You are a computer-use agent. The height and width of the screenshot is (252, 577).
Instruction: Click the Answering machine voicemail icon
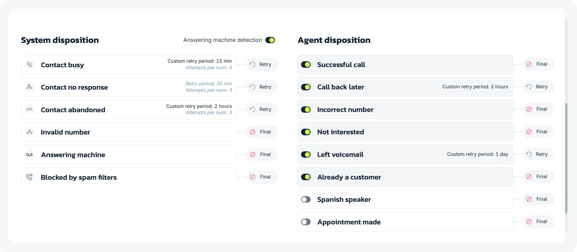30,155
